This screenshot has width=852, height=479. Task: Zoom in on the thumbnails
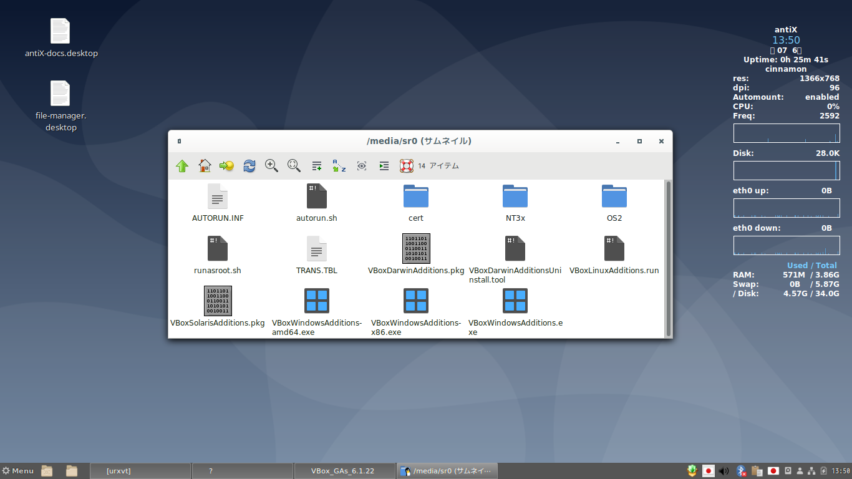pos(271,166)
